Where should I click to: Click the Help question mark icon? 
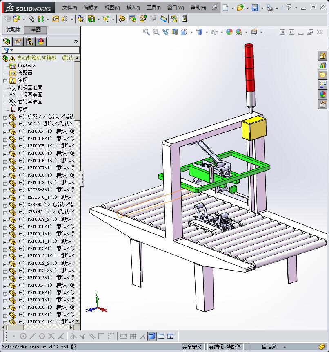pyautogui.click(x=289, y=7)
